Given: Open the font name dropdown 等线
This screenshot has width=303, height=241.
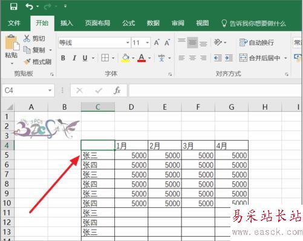Looking at the screenshot, I should [128, 43].
